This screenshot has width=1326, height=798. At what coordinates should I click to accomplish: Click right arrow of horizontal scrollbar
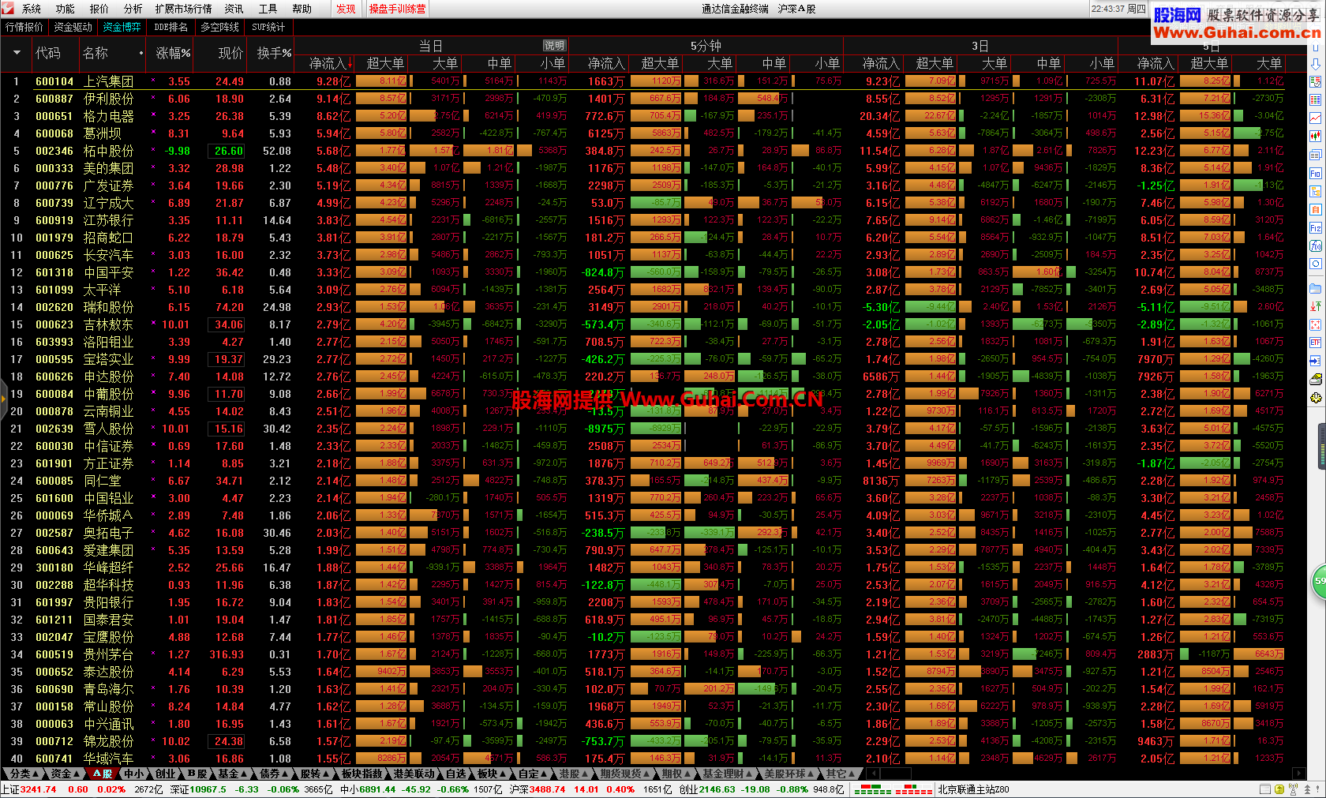click(1299, 774)
